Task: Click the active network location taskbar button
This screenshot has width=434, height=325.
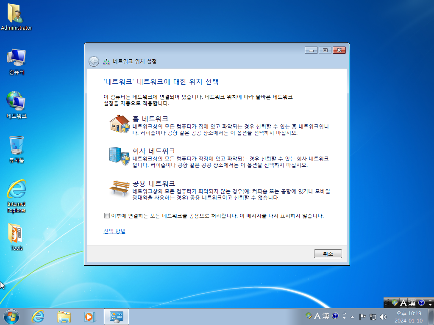Action: [117, 317]
